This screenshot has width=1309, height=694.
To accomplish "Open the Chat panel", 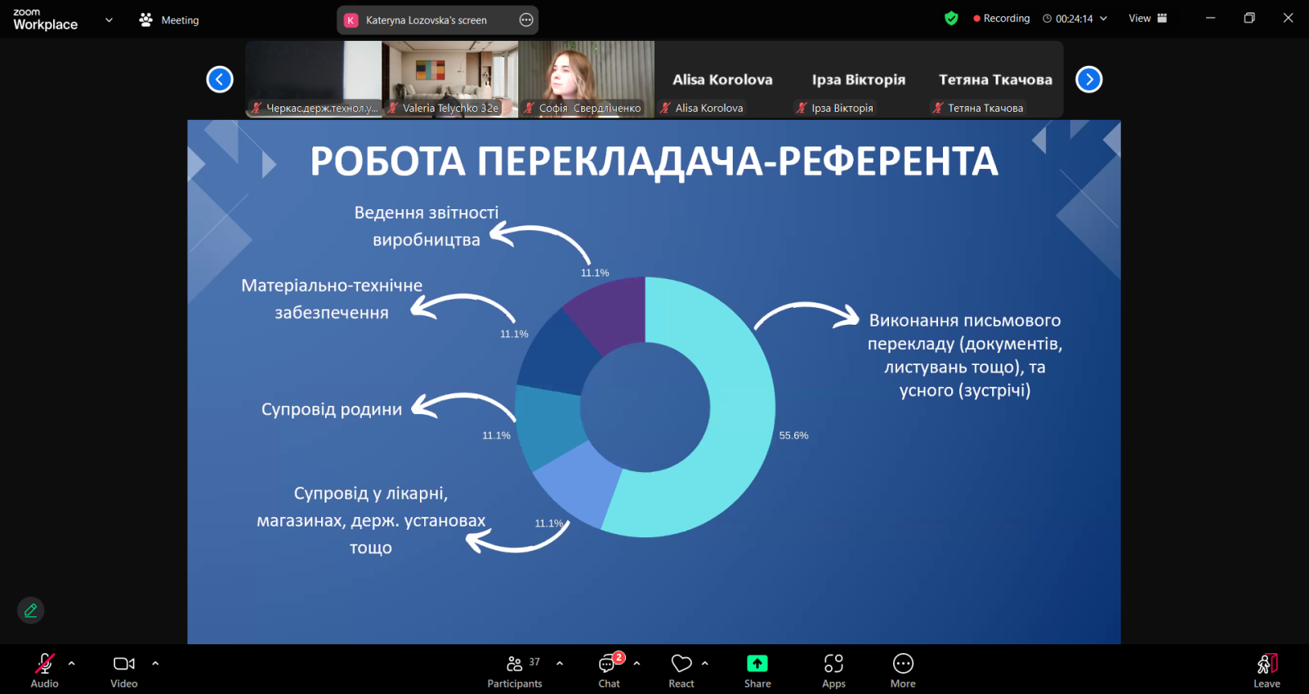I will [609, 670].
